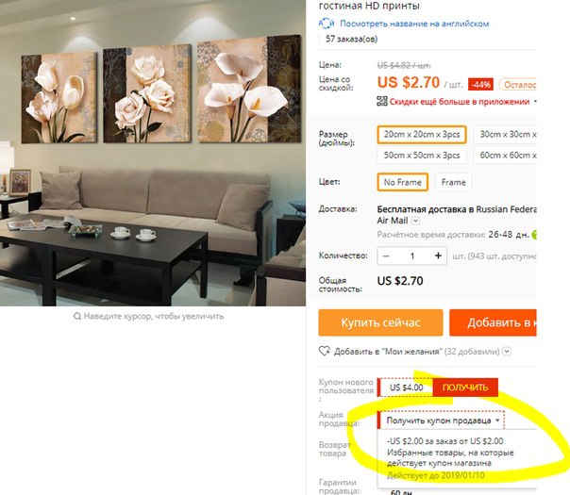The width and height of the screenshot is (570, 495).
Task: Click the heart icon for wish list
Action: (x=325, y=351)
